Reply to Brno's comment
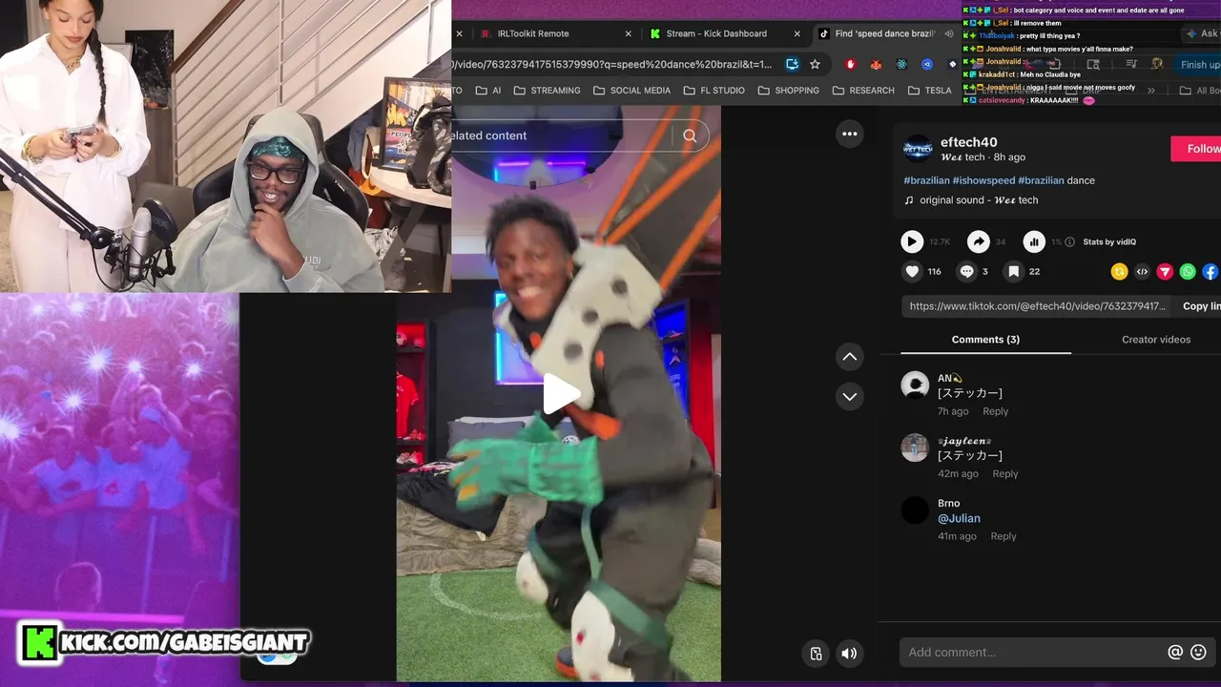 (x=1004, y=536)
